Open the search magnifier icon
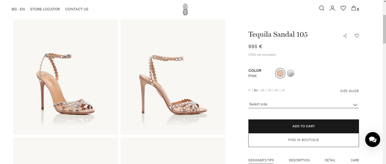Image resolution: width=386 pixels, height=164 pixels. pyautogui.click(x=322, y=8)
